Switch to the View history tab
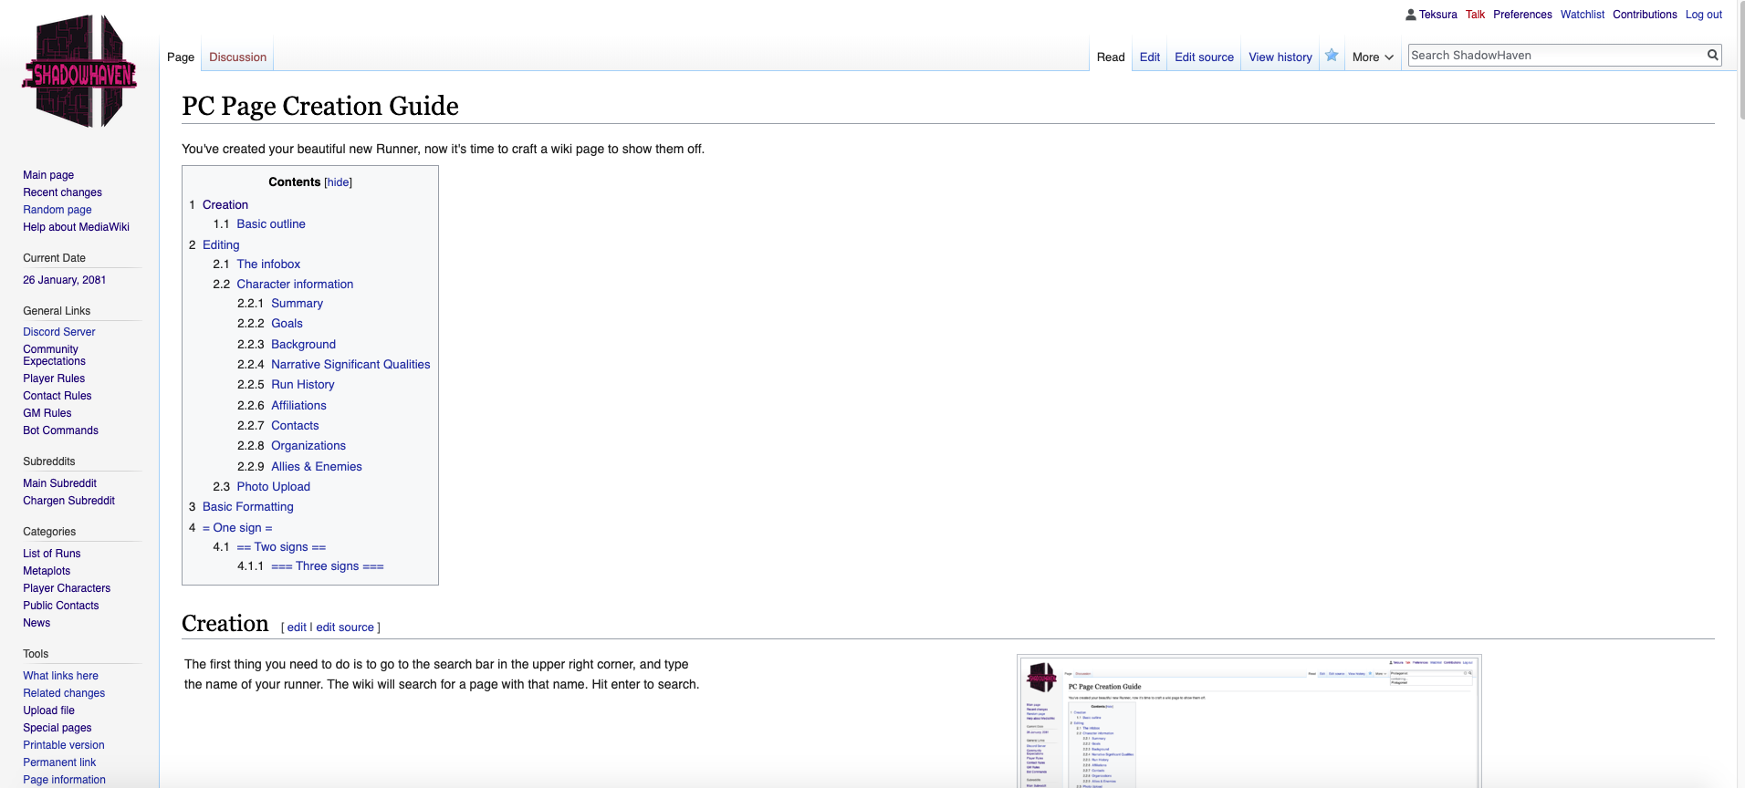1745x788 pixels. coord(1280,57)
